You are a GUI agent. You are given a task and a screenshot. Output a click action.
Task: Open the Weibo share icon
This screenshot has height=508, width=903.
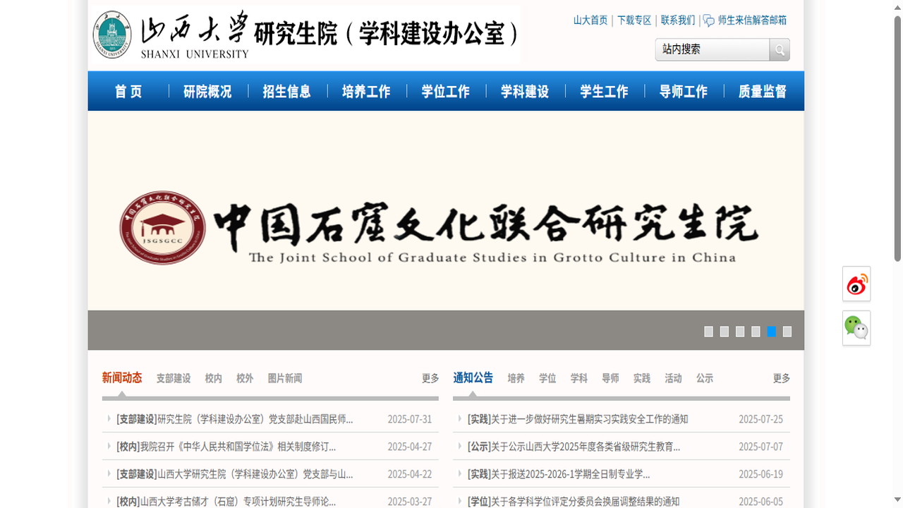tap(856, 284)
